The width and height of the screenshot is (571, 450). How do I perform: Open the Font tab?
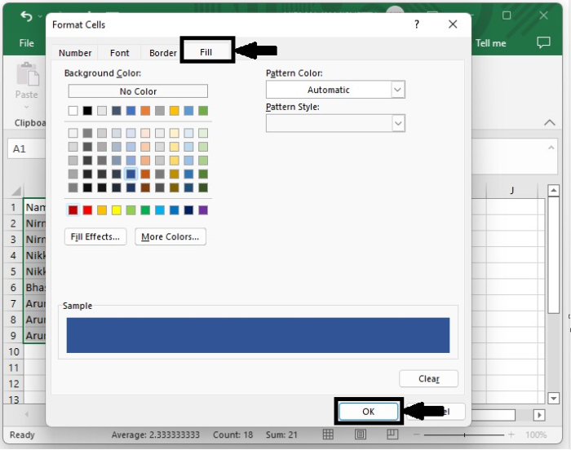(x=119, y=53)
